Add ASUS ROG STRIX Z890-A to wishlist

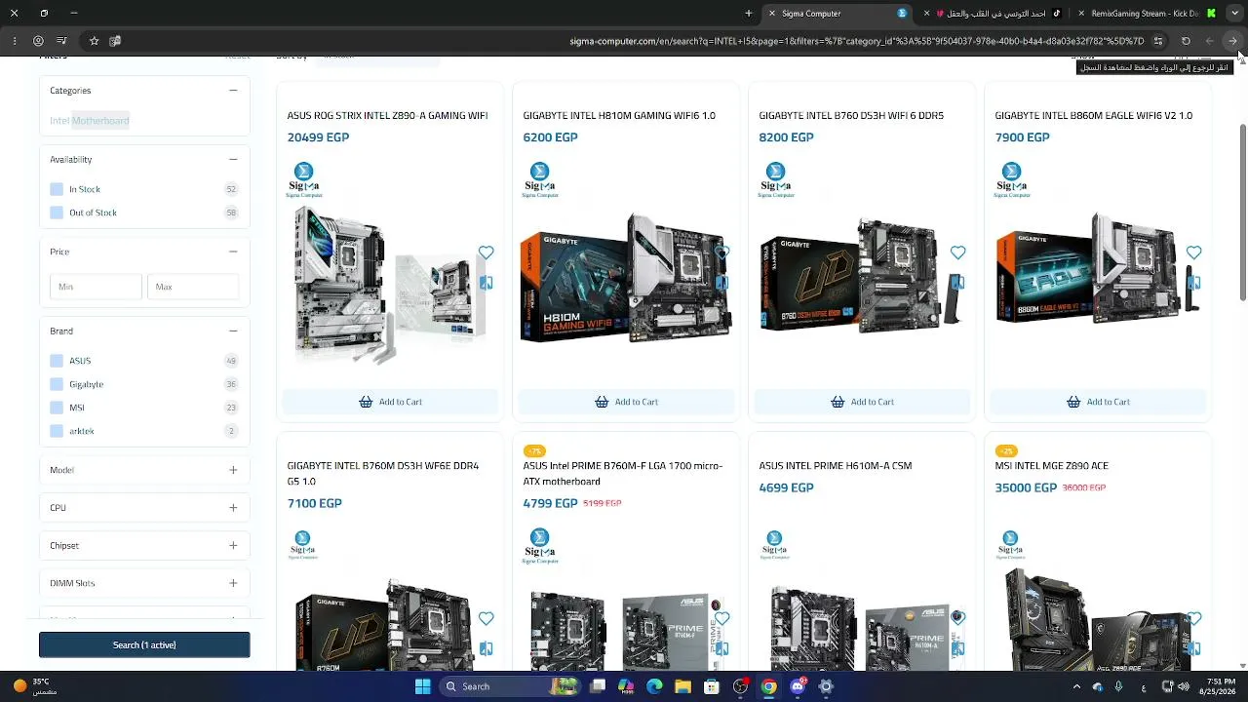click(486, 253)
